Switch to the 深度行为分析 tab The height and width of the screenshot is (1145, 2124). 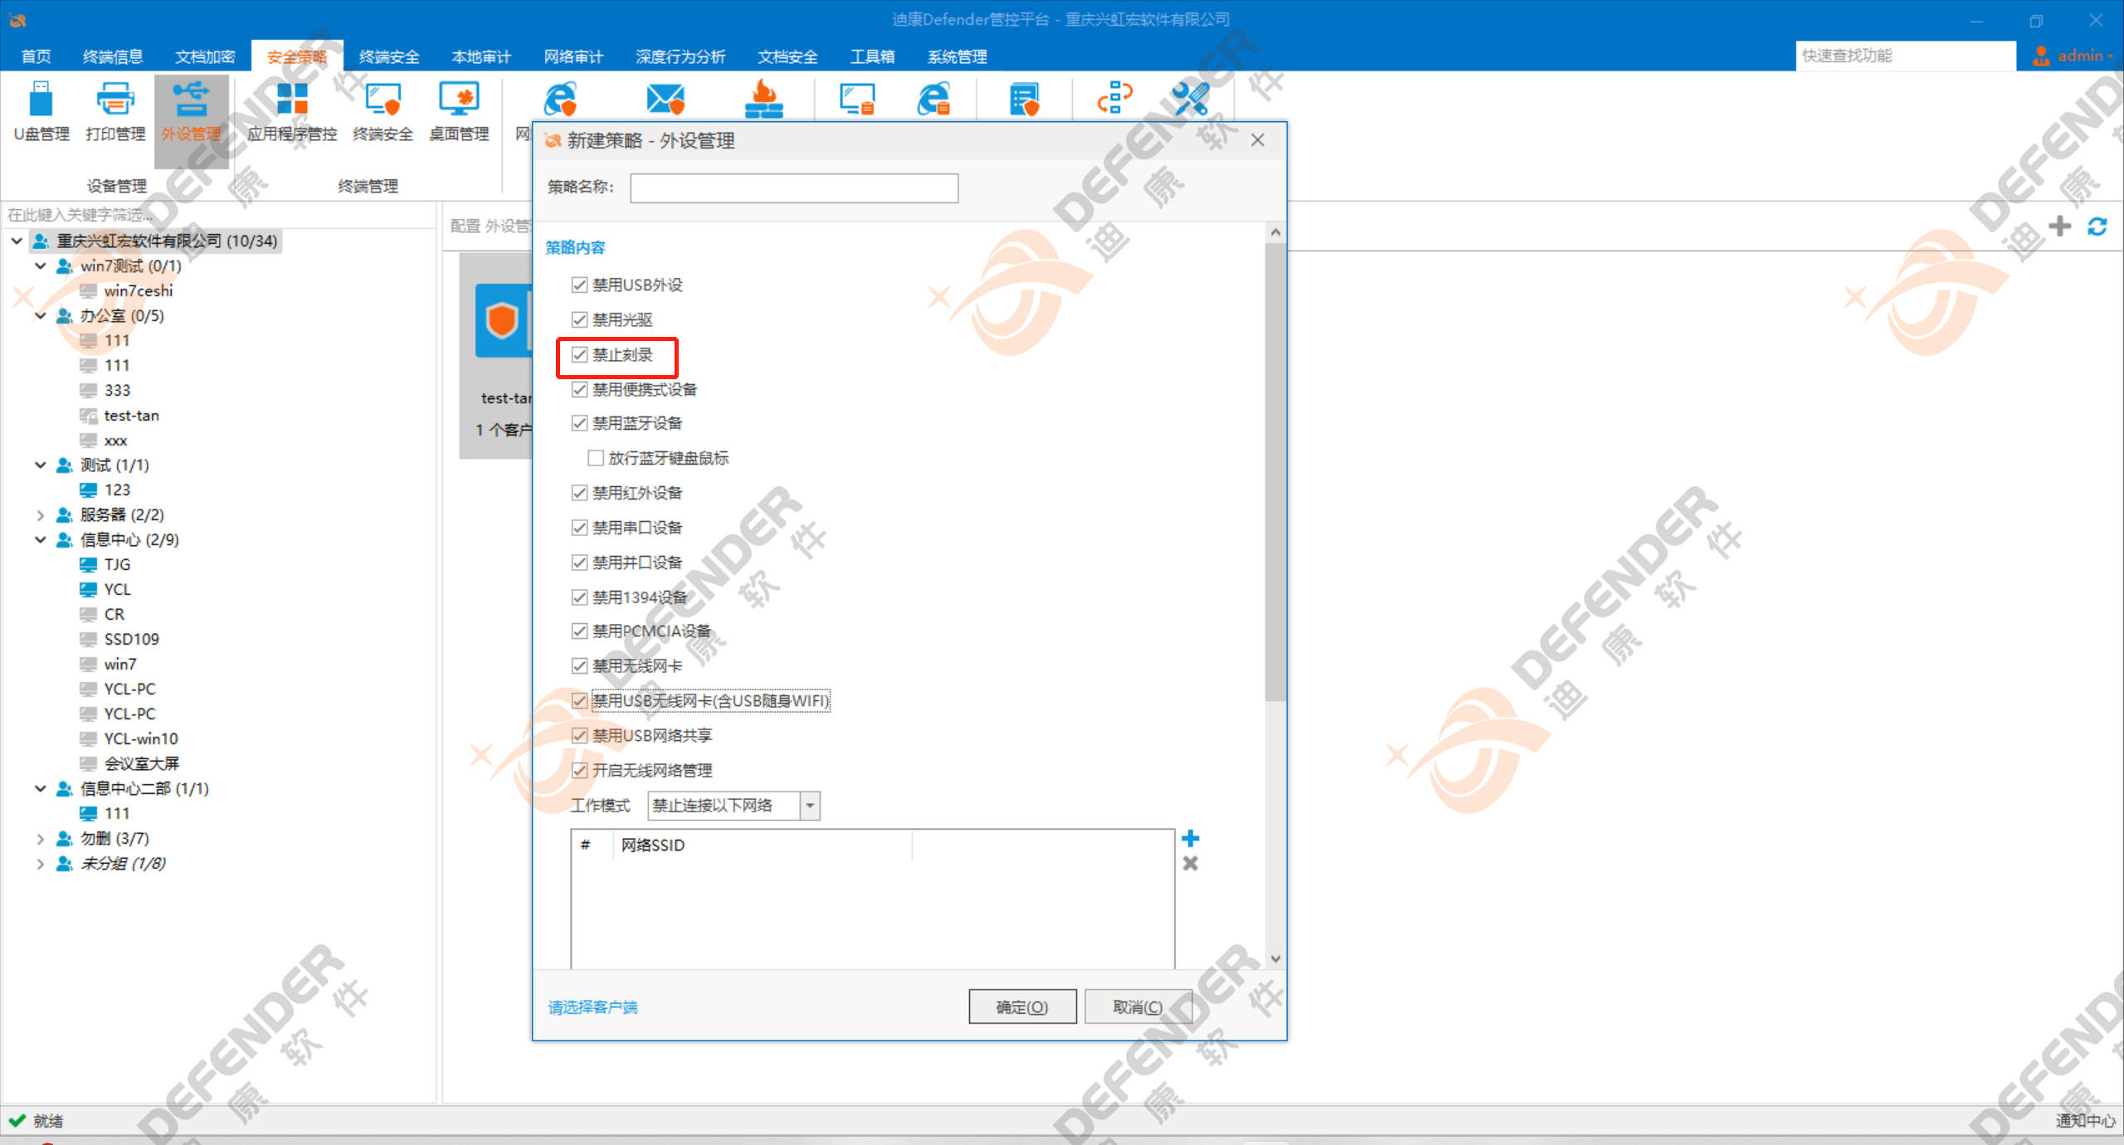(x=680, y=56)
